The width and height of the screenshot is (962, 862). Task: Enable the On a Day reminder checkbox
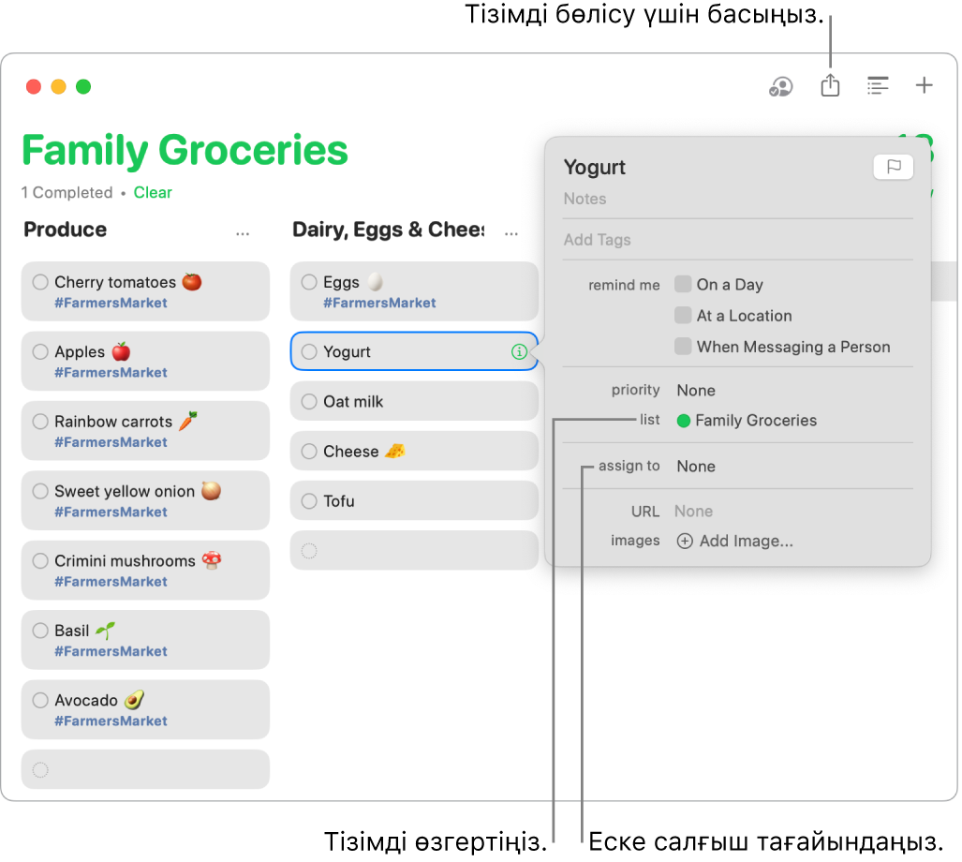683,284
